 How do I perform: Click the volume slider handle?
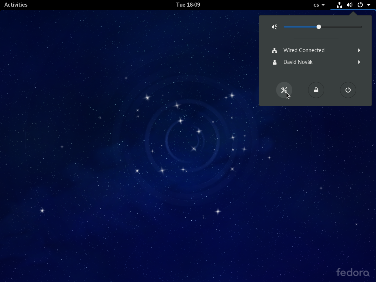[319, 27]
